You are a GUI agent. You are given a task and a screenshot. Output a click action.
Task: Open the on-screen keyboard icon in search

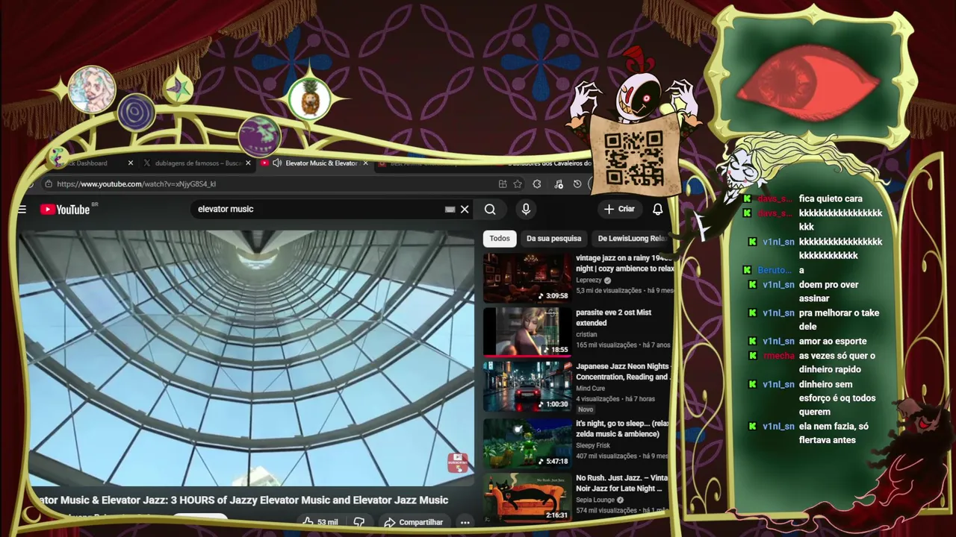pos(450,210)
